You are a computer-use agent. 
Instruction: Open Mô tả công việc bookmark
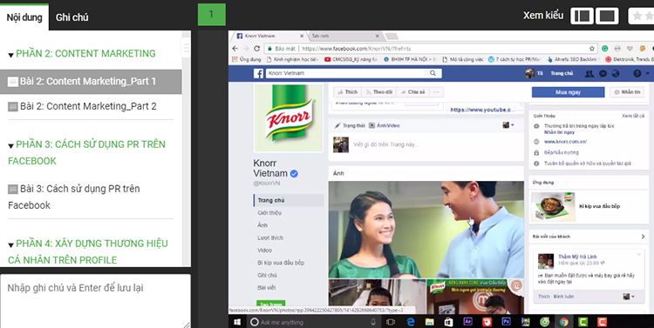pos(463,59)
